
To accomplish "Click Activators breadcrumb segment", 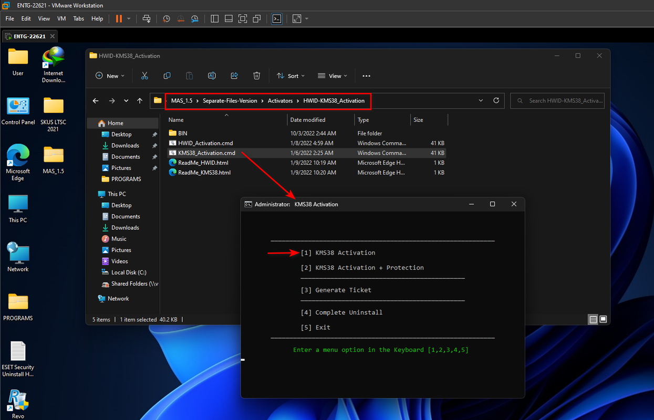I will click(280, 101).
